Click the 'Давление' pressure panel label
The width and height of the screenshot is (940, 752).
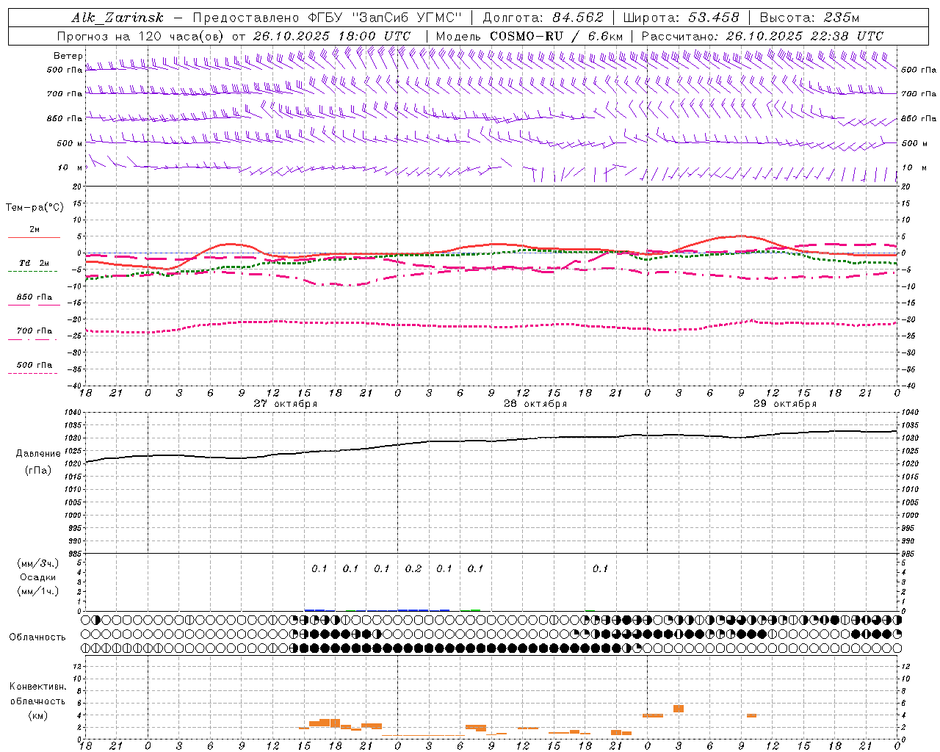tap(38, 454)
